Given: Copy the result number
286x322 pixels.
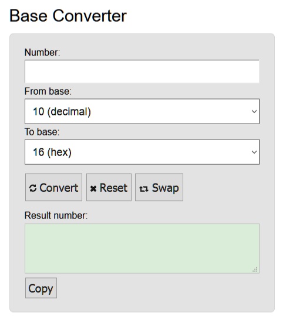Looking at the screenshot, I should point(41,288).
